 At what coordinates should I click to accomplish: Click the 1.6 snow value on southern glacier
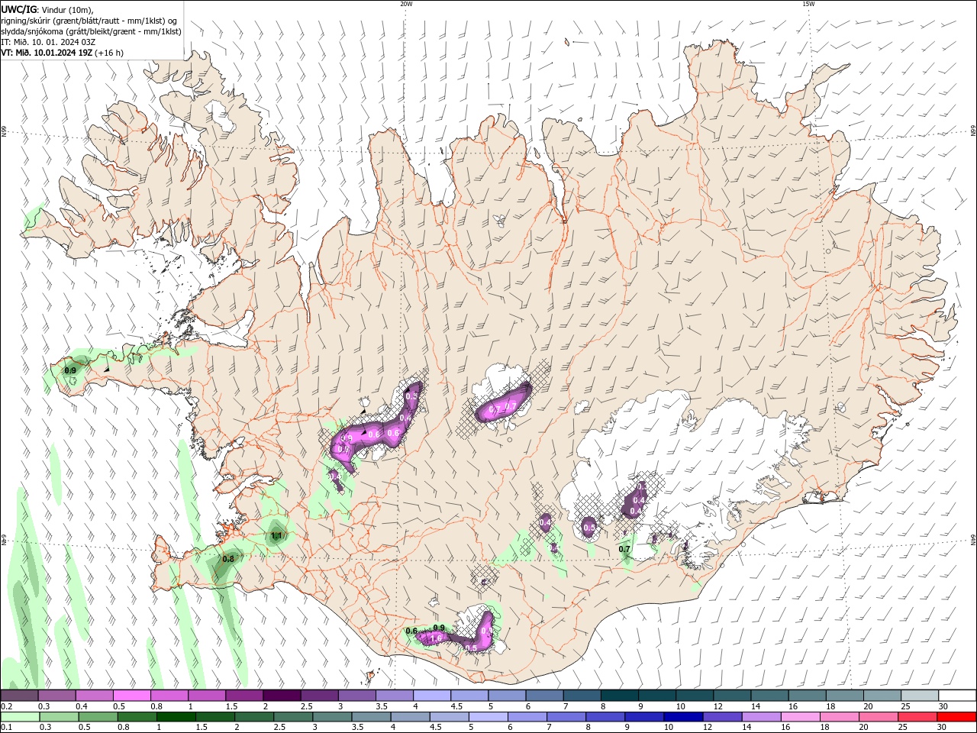point(437,638)
